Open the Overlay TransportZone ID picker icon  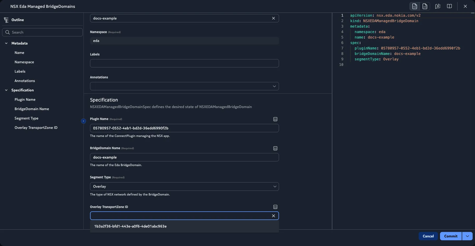[x=275, y=207]
